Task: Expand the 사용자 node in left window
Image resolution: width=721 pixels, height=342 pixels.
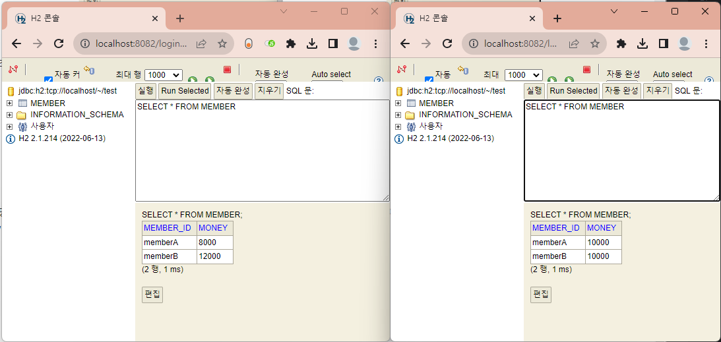Action: click(9, 127)
